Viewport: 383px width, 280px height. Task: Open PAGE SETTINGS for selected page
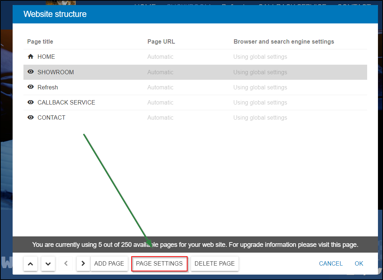pyautogui.click(x=159, y=264)
